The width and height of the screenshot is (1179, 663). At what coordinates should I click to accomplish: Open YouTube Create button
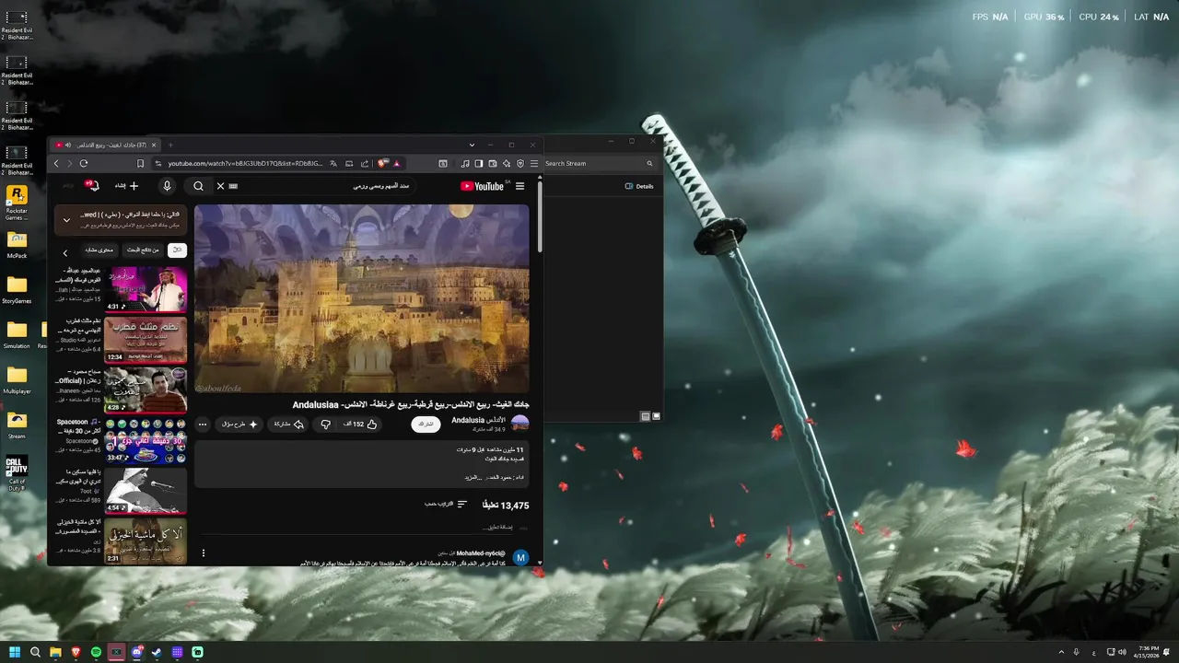coord(127,186)
